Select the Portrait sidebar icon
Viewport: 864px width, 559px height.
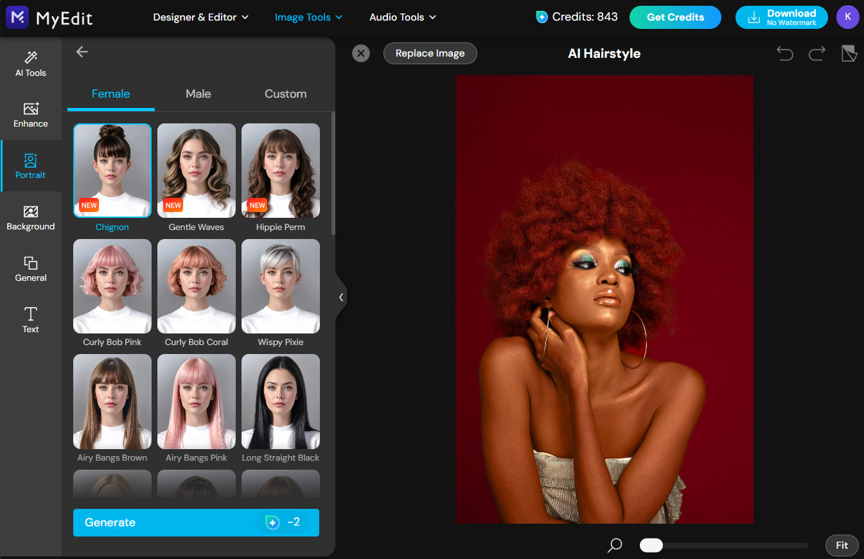[30, 166]
